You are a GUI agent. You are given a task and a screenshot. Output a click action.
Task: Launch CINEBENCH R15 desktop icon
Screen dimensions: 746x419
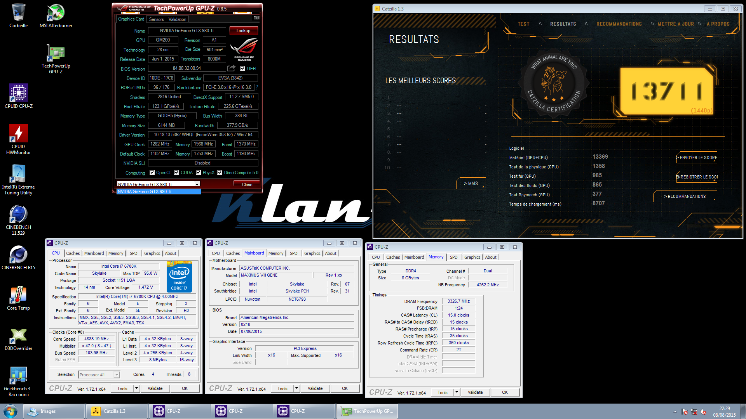point(18,257)
